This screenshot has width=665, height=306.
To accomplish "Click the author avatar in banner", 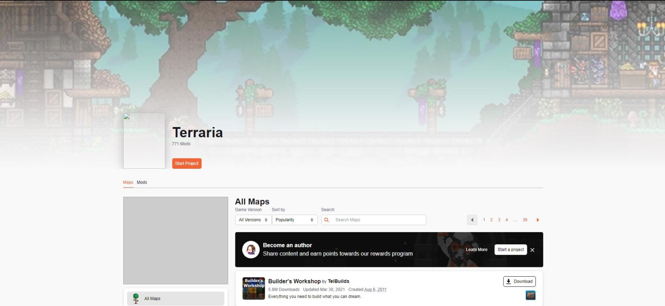I will point(251,249).
